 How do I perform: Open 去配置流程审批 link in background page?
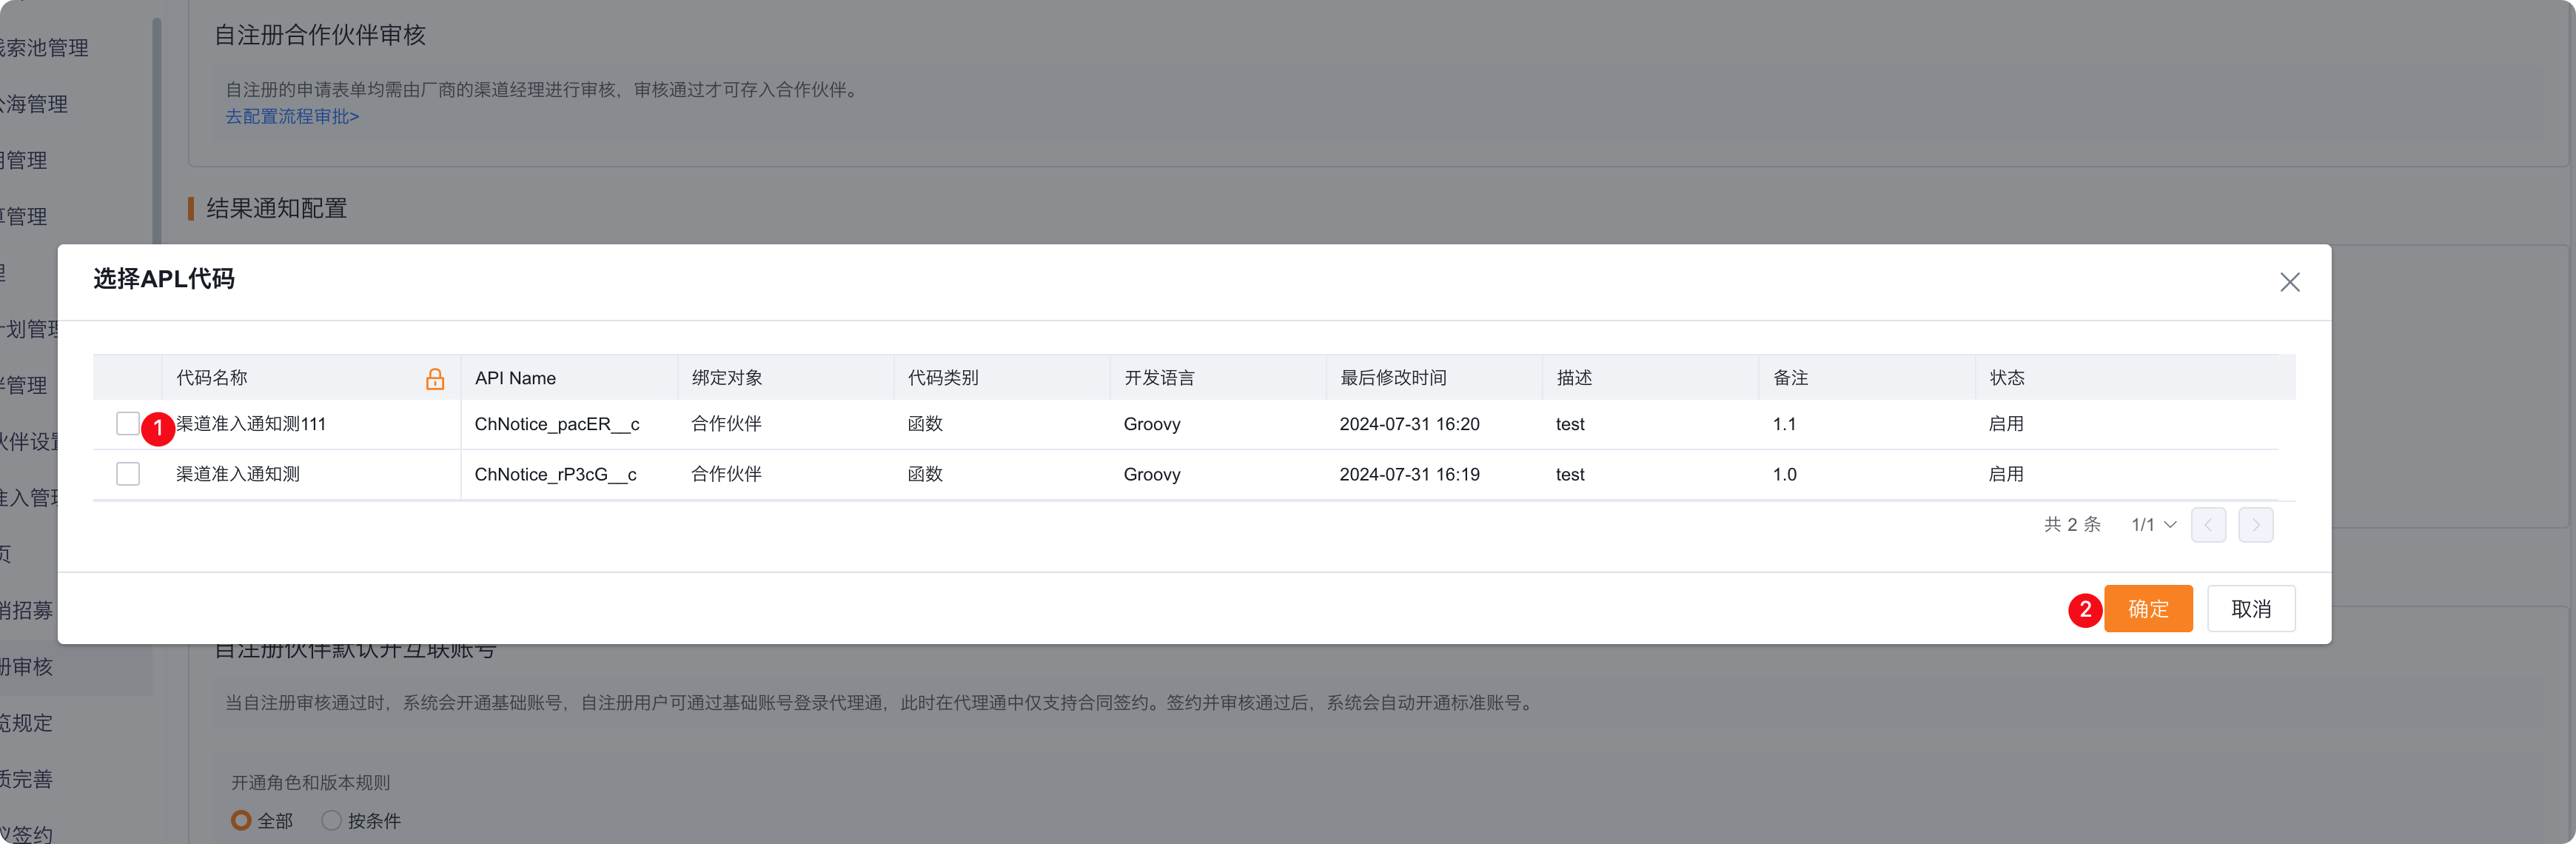tap(292, 117)
